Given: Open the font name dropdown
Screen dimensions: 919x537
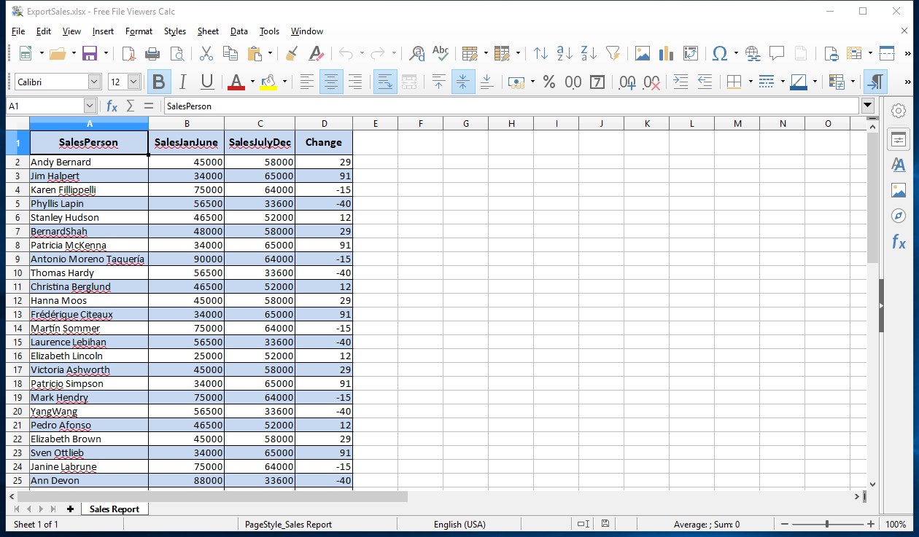Looking at the screenshot, I should click(x=93, y=82).
